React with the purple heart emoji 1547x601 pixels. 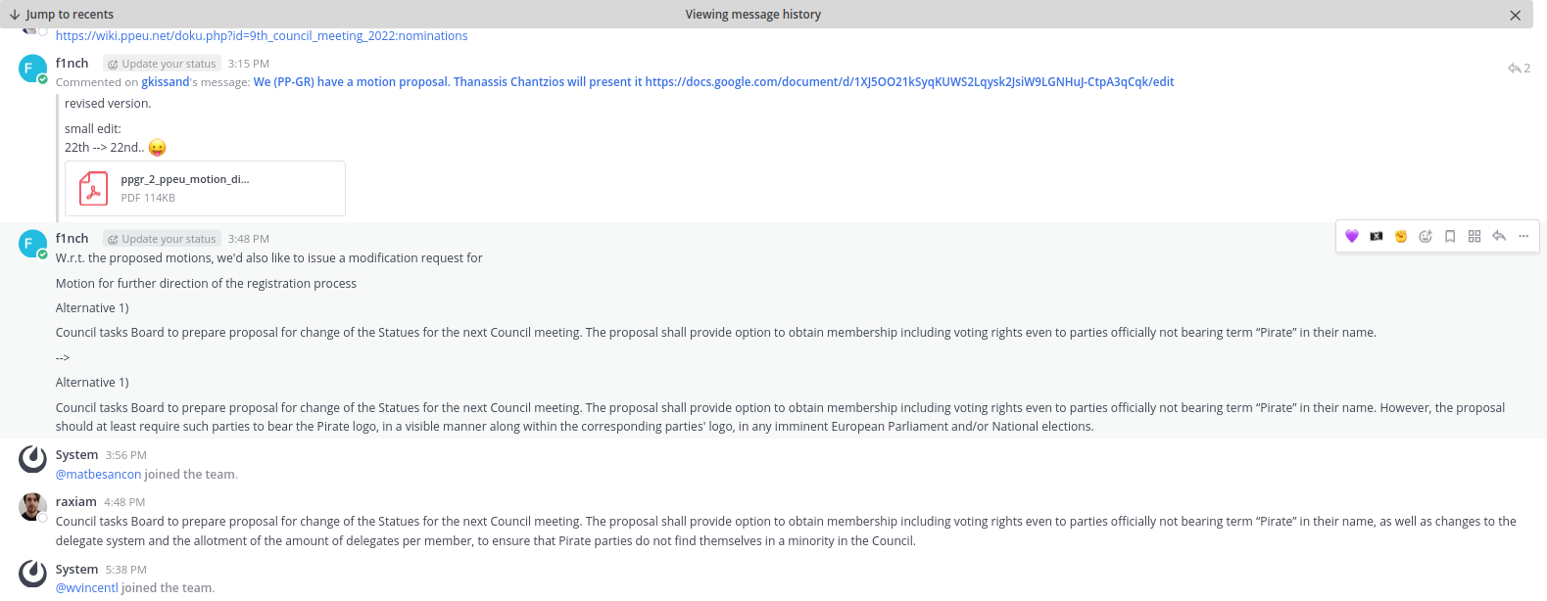1352,236
